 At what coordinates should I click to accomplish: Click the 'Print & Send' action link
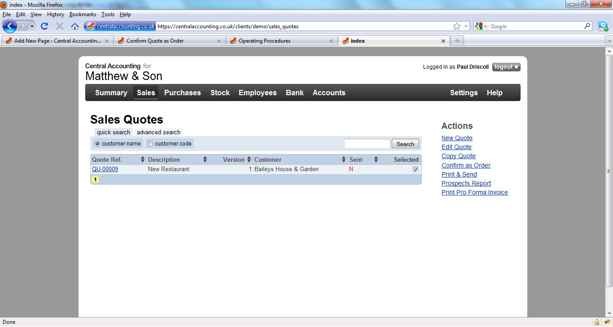pos(459,174)
